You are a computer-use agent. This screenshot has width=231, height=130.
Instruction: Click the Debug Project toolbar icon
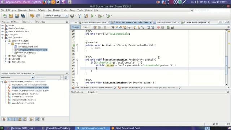(100, 16)
